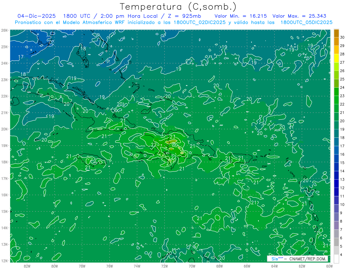
Task: Click the "20N" latitude axis label
Action: (x=4, y=129)
